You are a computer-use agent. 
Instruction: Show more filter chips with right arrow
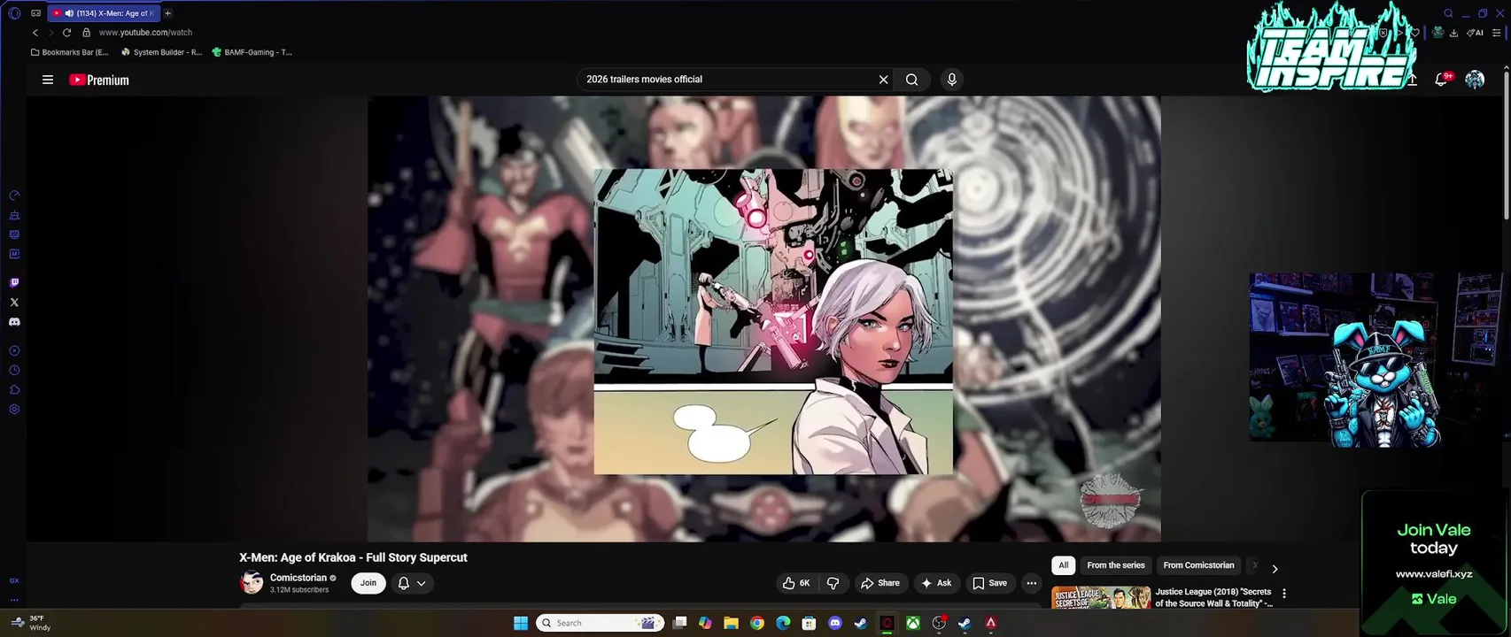pos(1275,569)
